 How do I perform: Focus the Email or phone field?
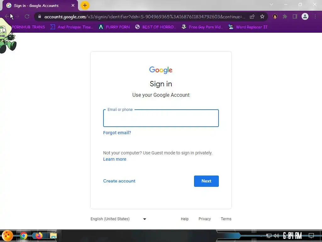tap(161, 118)
